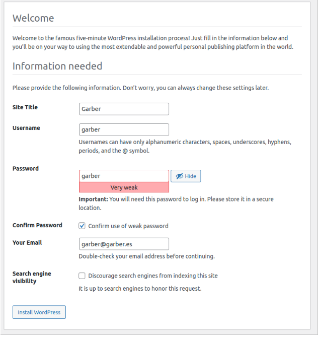Click the 'Please provide the following information' text
The width and height of the screenshot is (318, 337).
(141, 88)
